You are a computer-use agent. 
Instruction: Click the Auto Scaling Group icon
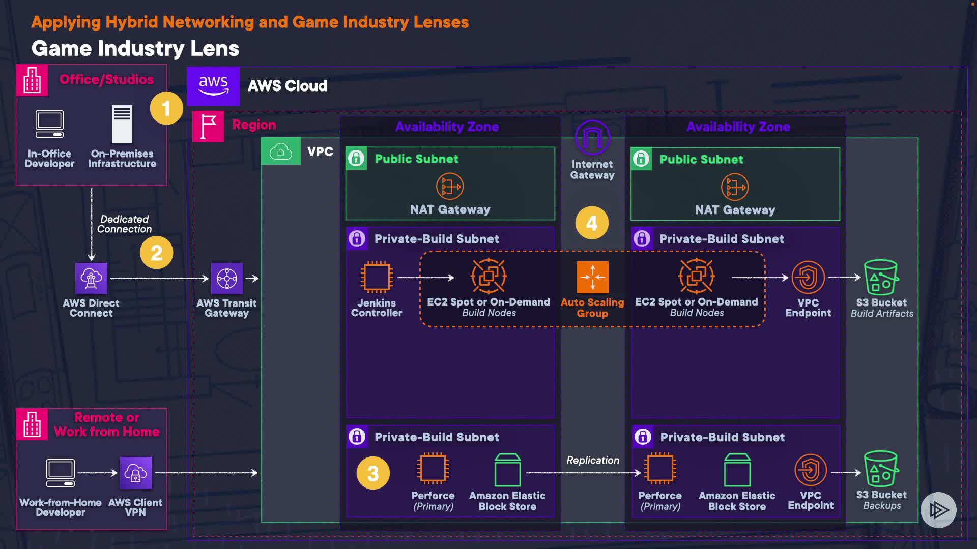point(592,277)
